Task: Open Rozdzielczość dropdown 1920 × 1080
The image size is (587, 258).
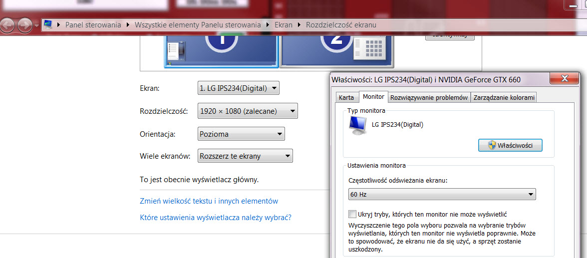Action: pyautogui.click(x=248, y=111)
